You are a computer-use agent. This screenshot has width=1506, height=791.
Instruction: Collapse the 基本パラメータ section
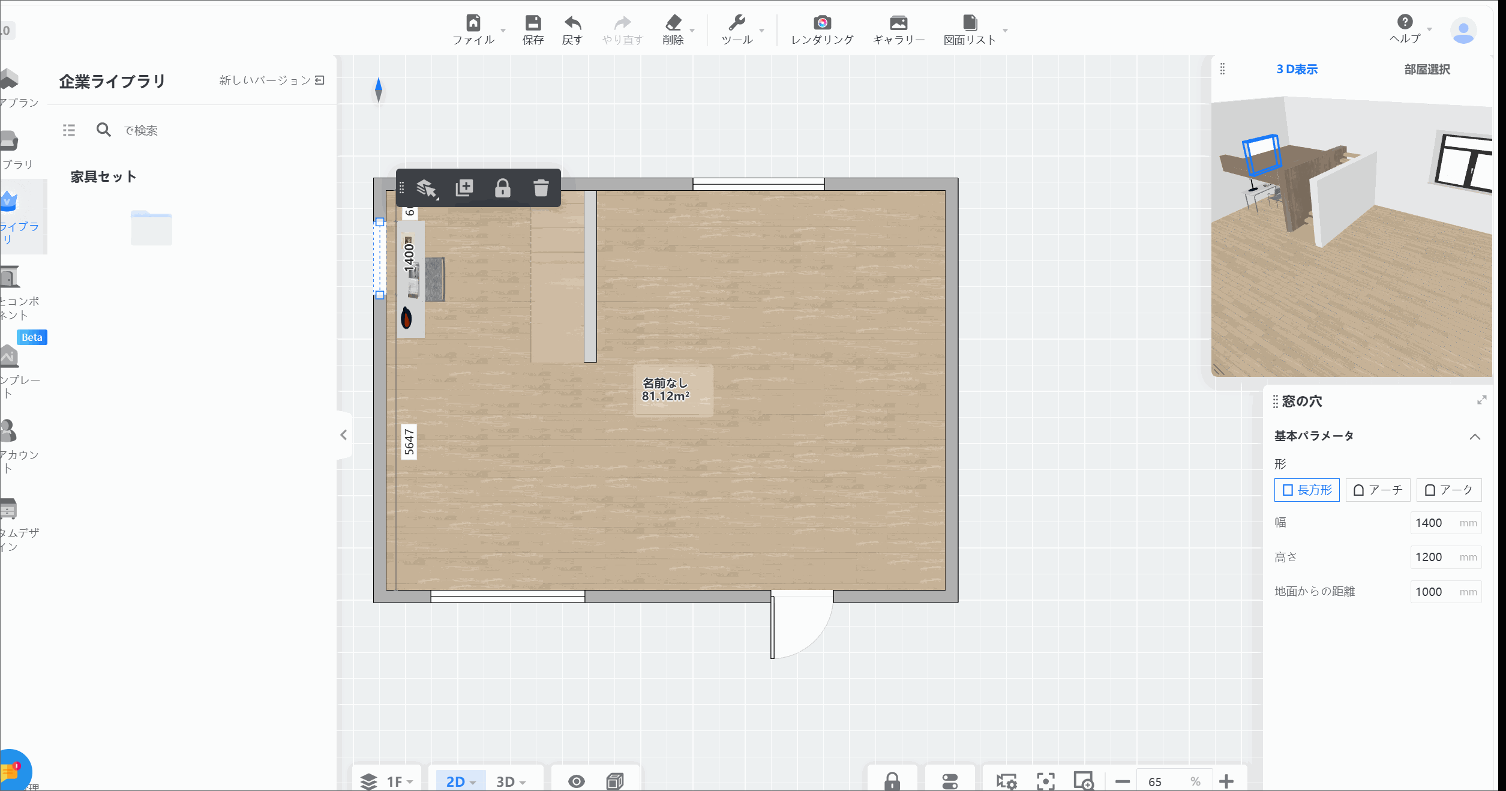coord(1475,436)
